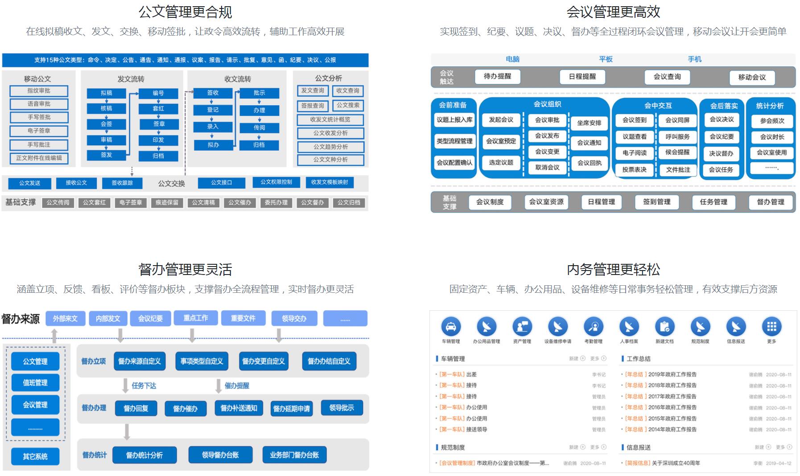Click the 签收 step in 收文流转
Image resolution: width=800 pixels, height=476 pixels.
pyautogui.click(x=213, y=93)
